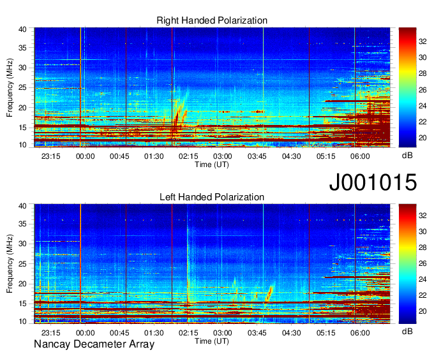Click the 28 dB label on Right Handed colorbar
434x352 pixels.
coord(423,73)
